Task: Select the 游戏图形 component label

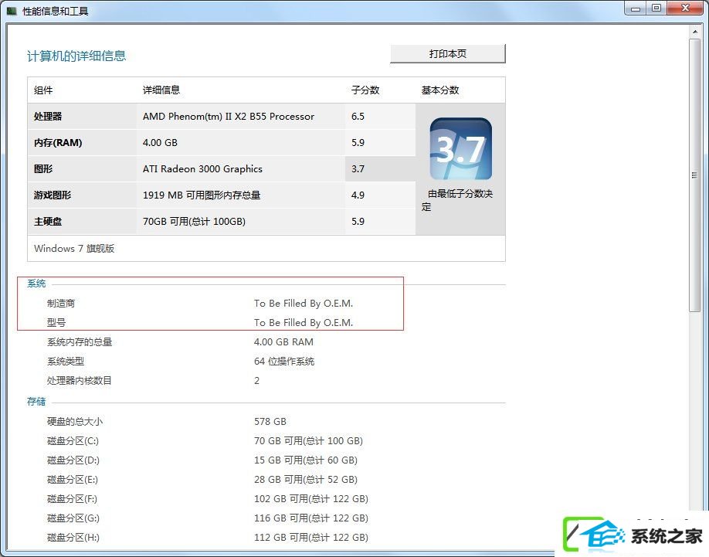Action: [x=53, y=195]
